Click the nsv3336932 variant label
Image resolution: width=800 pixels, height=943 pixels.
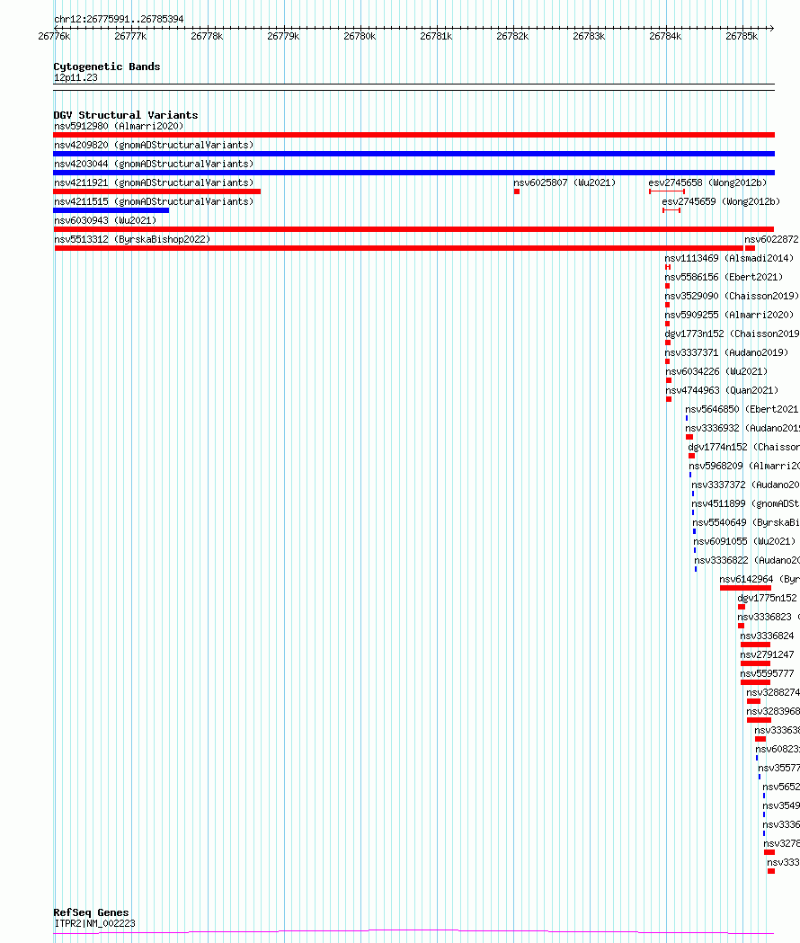(742, 428)
